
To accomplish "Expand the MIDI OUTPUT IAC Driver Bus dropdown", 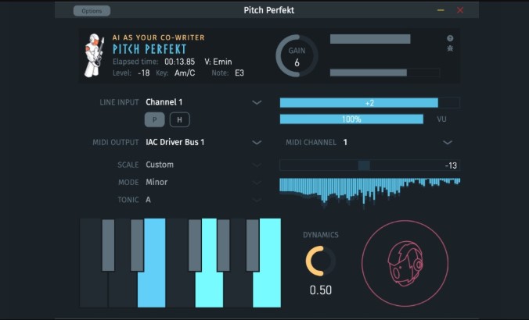I will [x=203, y=142].
